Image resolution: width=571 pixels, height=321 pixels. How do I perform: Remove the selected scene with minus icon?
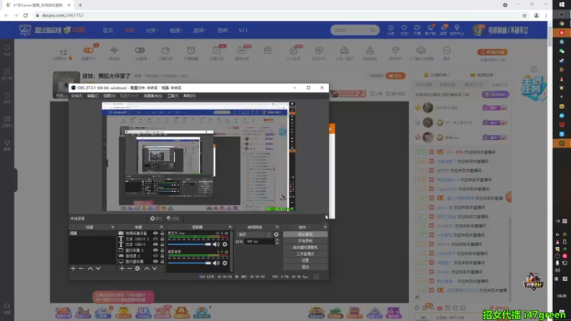tap(81, 269)
